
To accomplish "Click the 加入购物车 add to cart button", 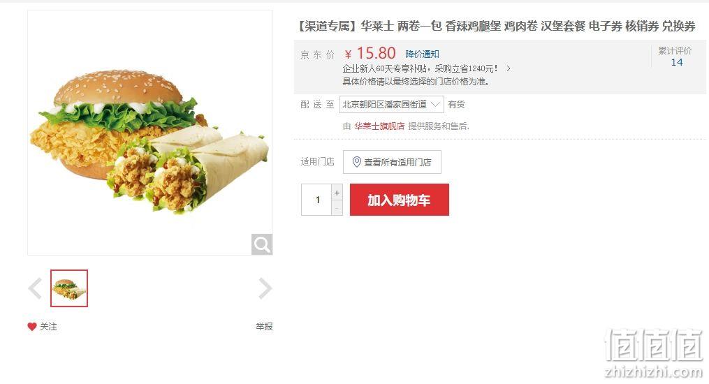I will click(400, 200).
